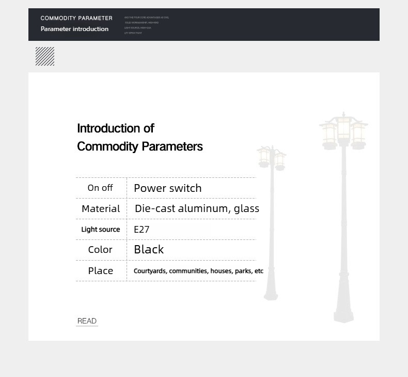Click the striped hatch square icon
Image resolution: width=408 pixels, height=377 pixels.
point(45,56)
